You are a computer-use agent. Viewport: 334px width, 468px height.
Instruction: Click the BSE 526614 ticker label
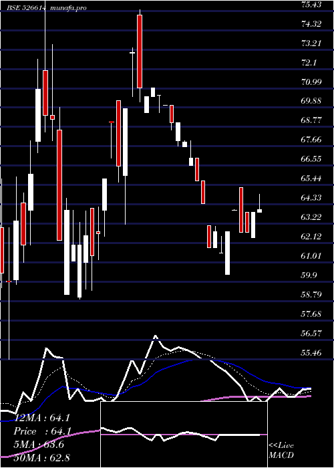coord(26,8)
